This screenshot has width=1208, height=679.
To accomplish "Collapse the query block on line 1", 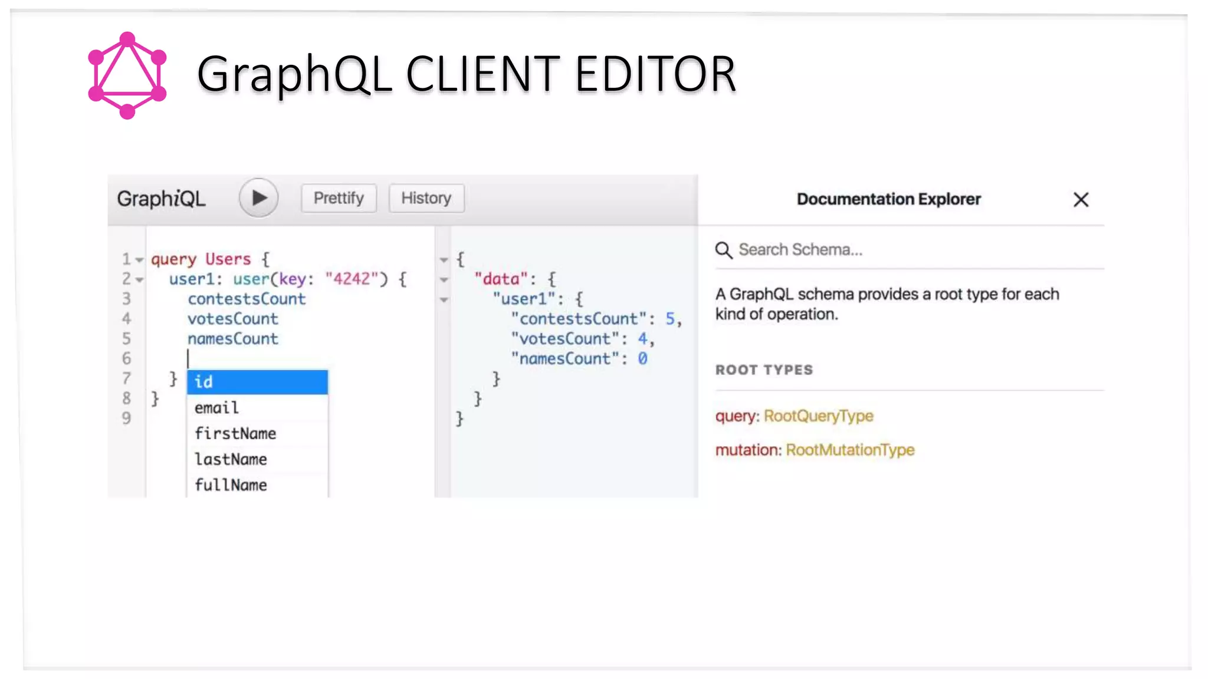I will click(139, 260).
